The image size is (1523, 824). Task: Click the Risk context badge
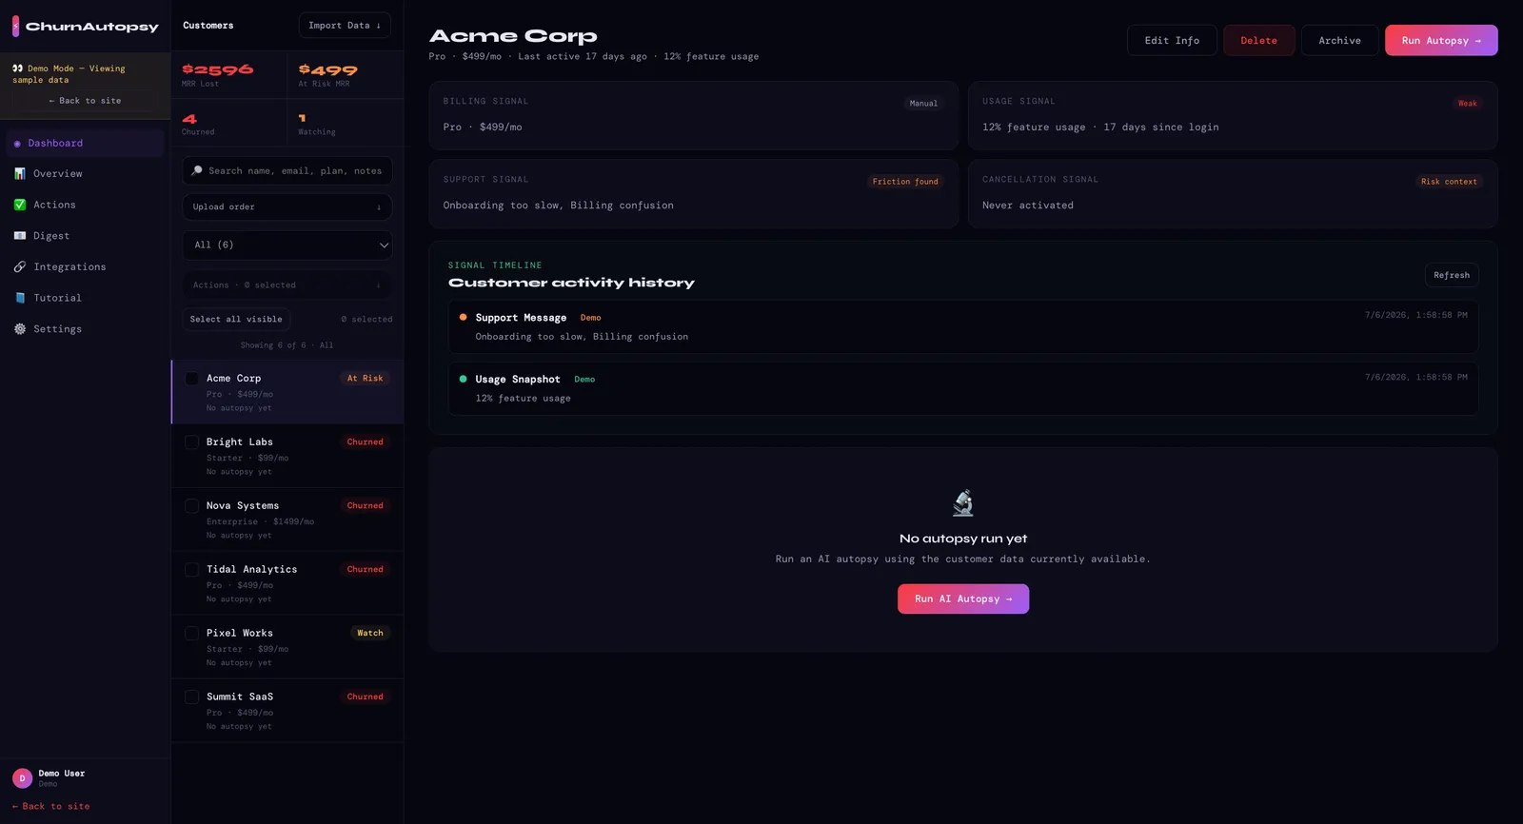pos(1449,182)
